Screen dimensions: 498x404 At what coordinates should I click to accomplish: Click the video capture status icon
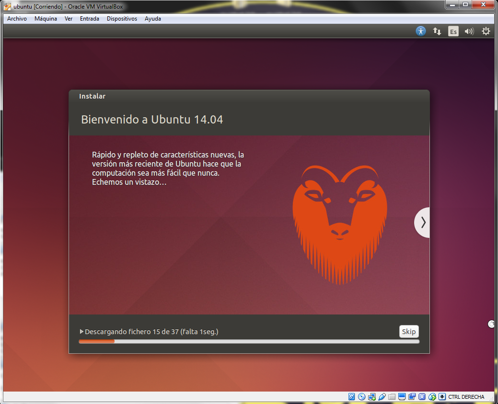click(412, 397)
